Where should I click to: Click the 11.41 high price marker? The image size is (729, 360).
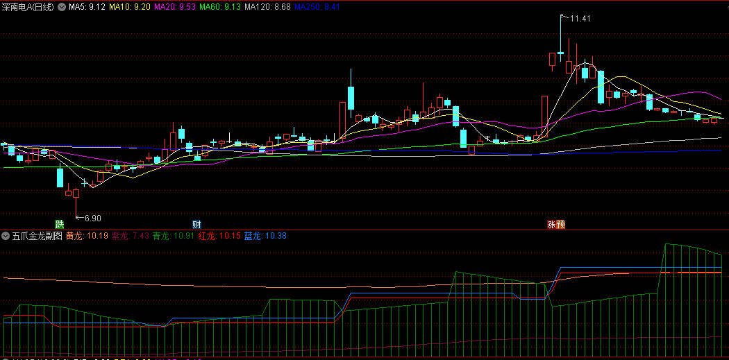pyautogui.click(x=579, y=18)
